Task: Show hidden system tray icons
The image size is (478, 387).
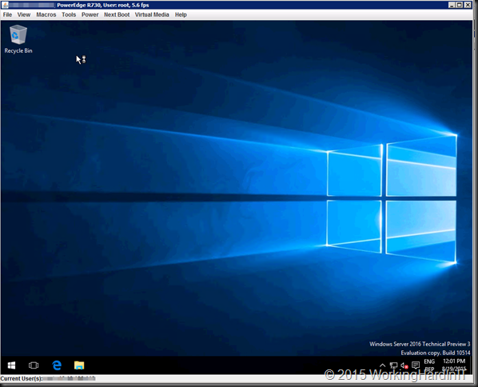Action: [x=382, y=365]
